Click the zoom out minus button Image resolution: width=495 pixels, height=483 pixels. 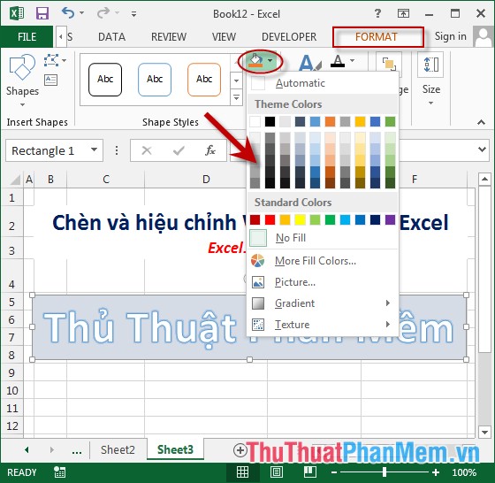point(334,472)
